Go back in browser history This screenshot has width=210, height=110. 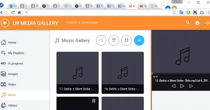pyautogui.click(x=1, y=13)
